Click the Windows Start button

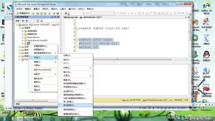click(4, 118)
